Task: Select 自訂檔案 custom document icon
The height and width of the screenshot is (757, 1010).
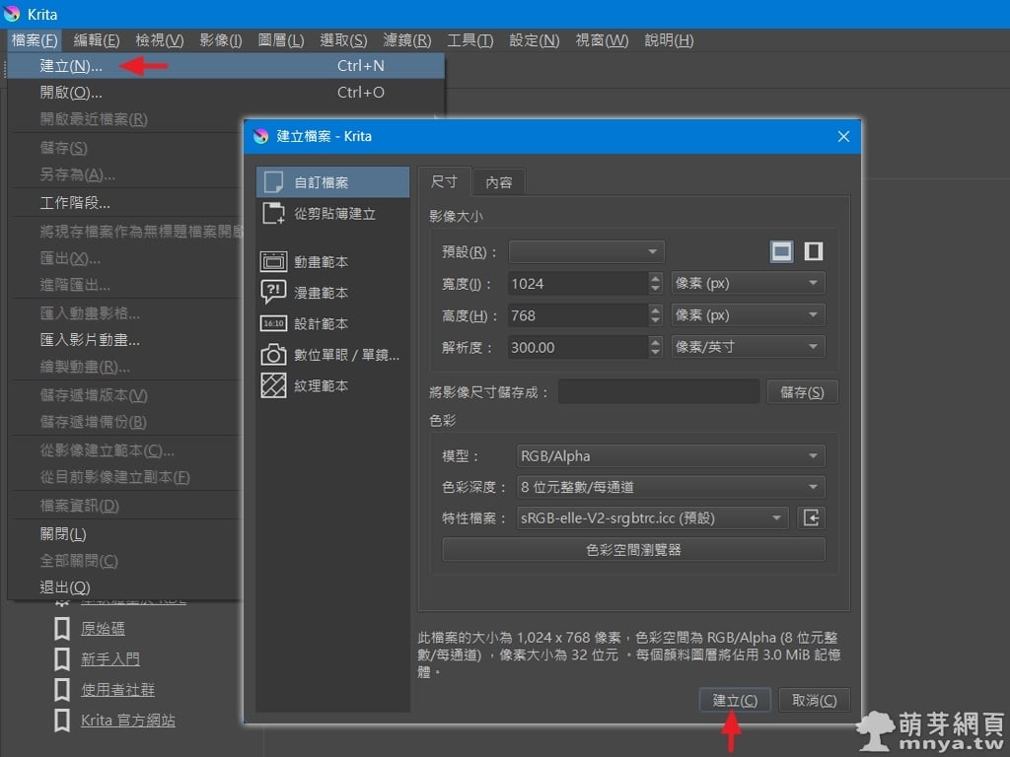Action: 273,182
